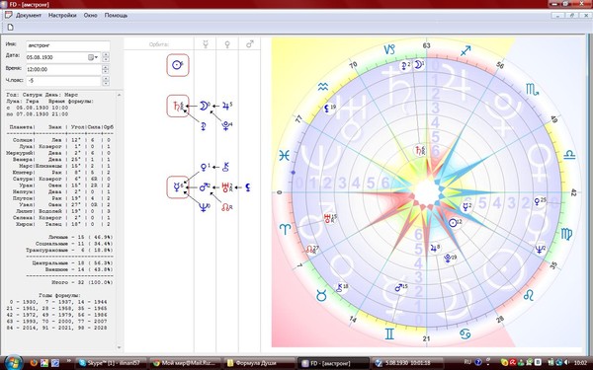Increase the time value with stepper
This screenshot has width=593, height=370.
(106, 67)
